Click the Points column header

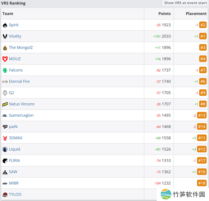click(x=164, y=14)
